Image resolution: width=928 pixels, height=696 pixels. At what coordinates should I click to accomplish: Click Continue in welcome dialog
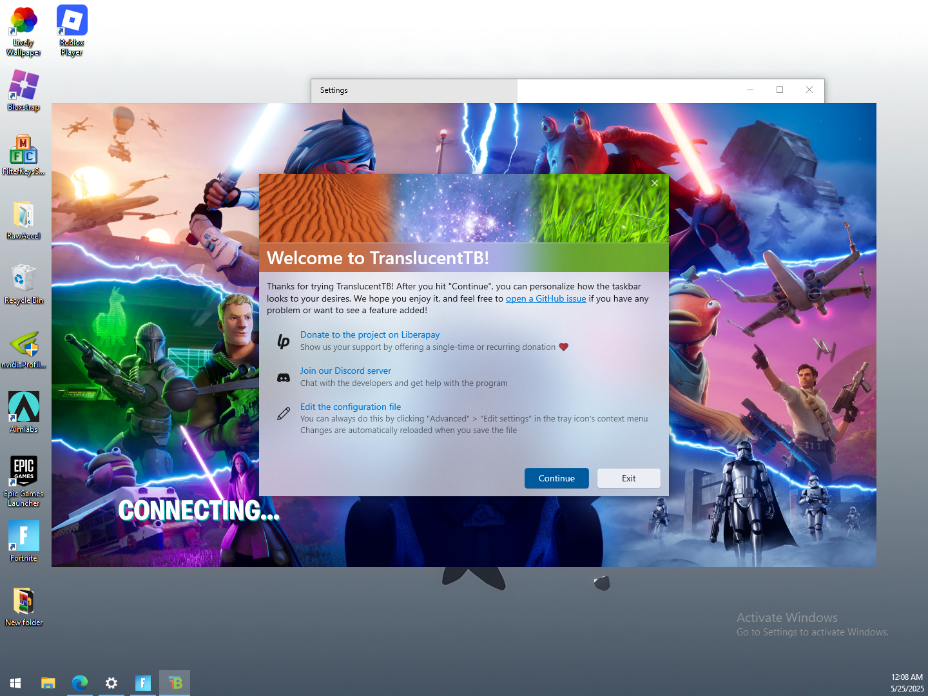pyautogui.click(x=557, y=478)
